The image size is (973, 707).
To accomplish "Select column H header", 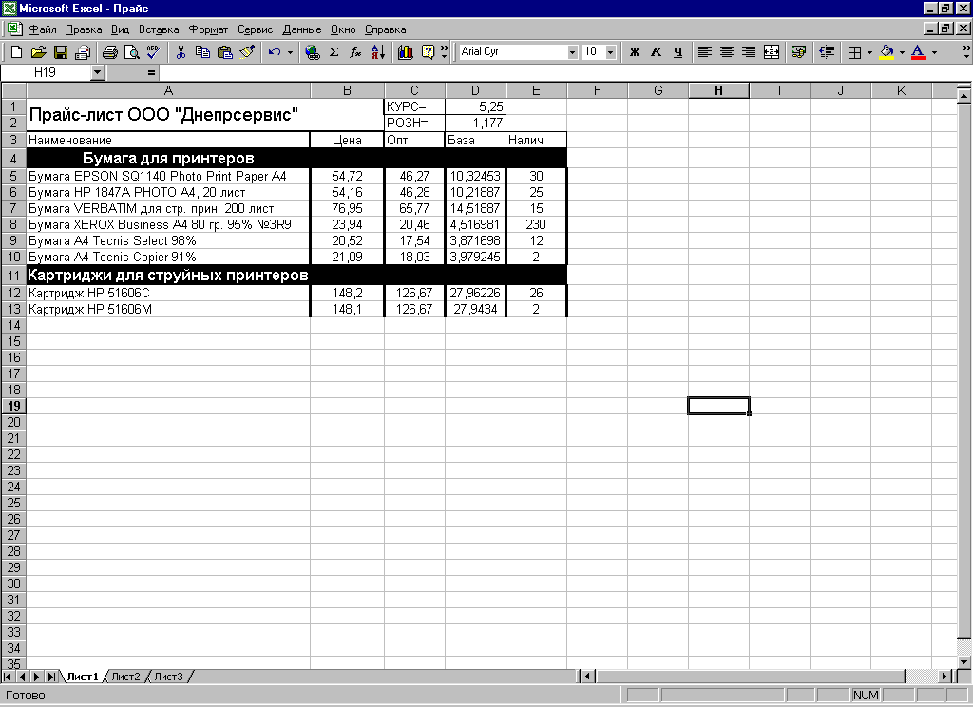I will [718, 90].
